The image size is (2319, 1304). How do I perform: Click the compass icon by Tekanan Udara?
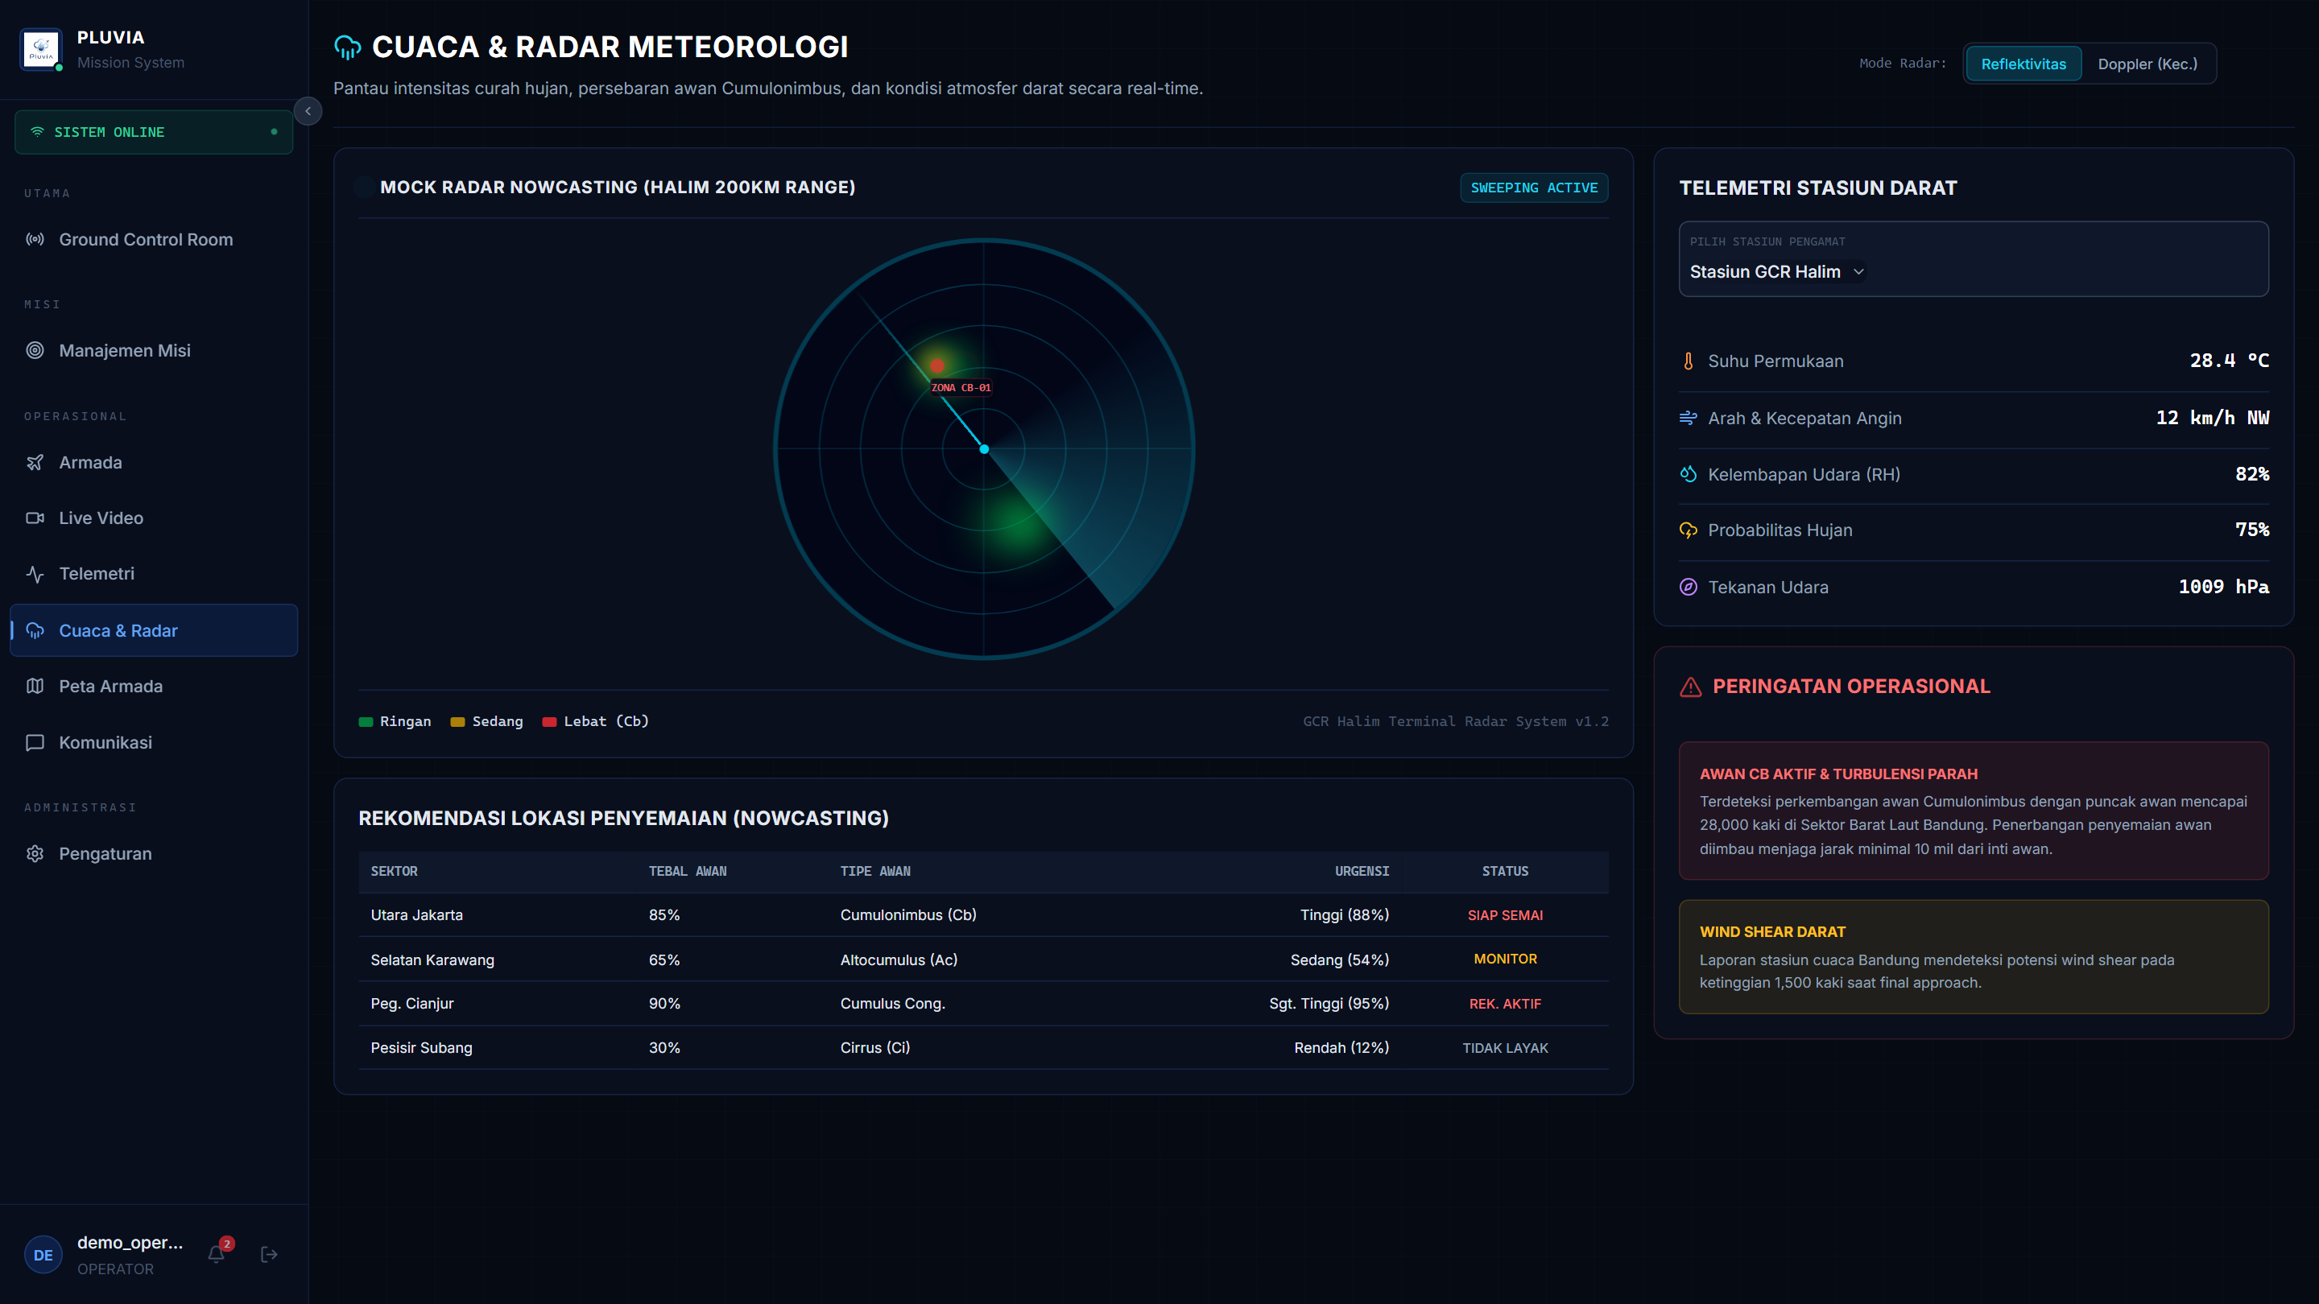pos(1689,587)
